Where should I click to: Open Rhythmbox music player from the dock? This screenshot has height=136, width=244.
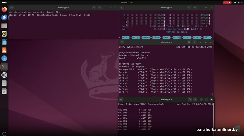point(4,34)
